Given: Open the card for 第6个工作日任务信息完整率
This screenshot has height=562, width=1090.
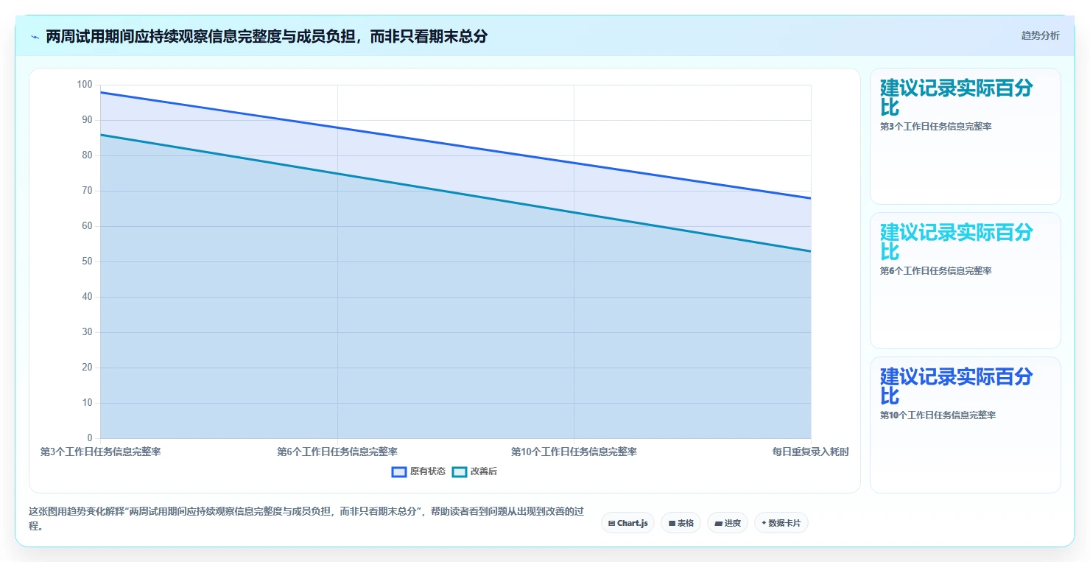Looking at the screenshot, I should (x=965, y=280).
